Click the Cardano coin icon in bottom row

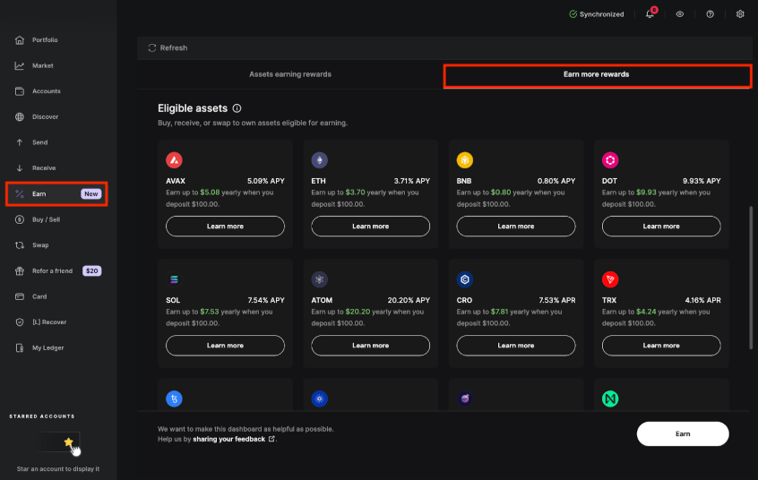320,399
